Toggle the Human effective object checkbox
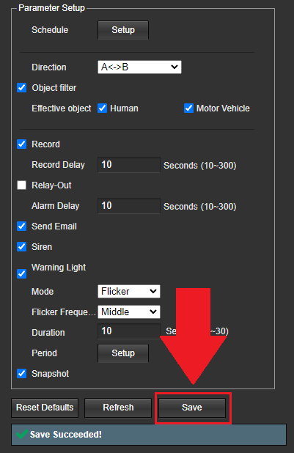The height and width of the screenshot is (453, 294). coord(103,108)
